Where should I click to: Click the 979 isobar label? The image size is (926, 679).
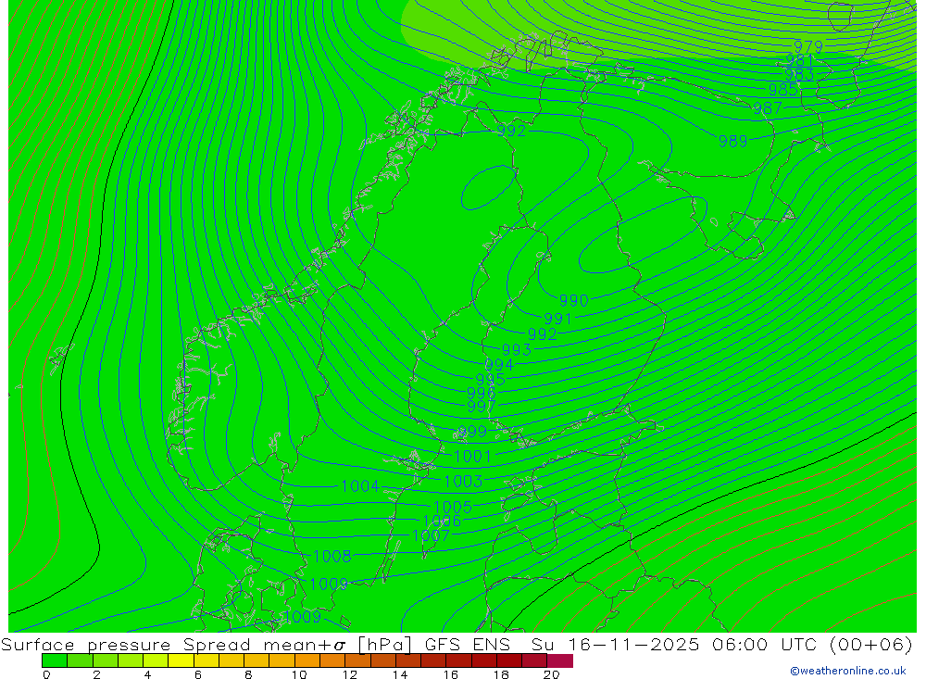(807, 46)
